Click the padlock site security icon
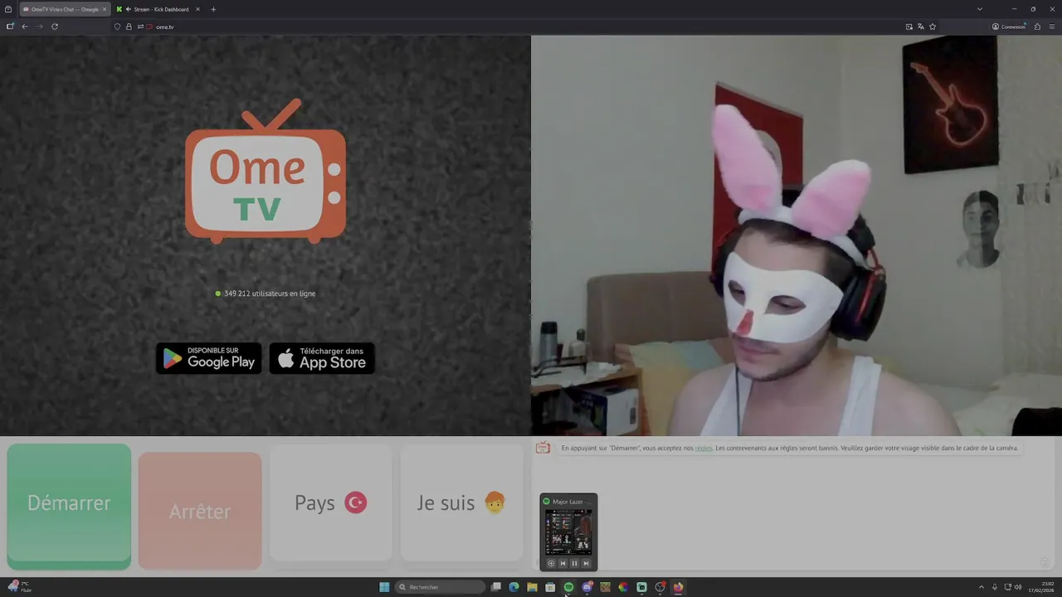 click(x=129, y=27)
